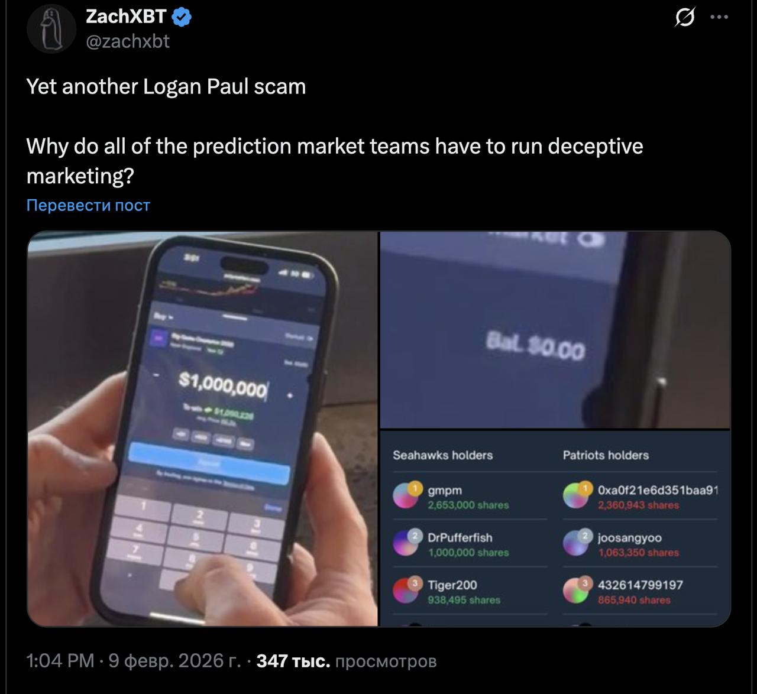Click the 'Перевести пост' translate link
The width and height of the screenshot is (757, 694).
(x=88, y=205)
